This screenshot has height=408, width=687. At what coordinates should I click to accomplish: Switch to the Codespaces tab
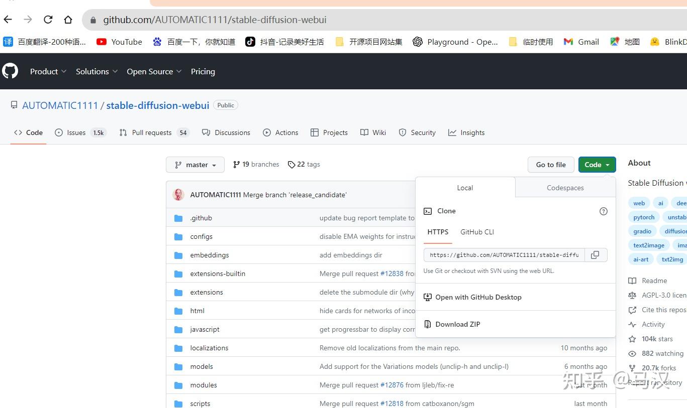coord(565,188)
